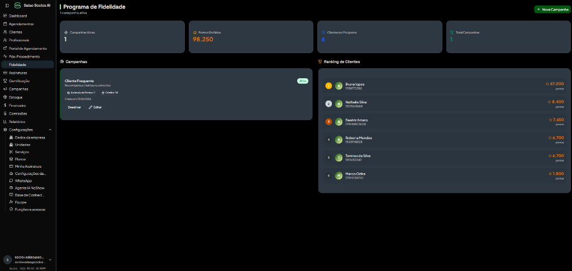Image resolution: width=572 pixels, height=271 pixels.
Task: Click the 1.800 points value
Action: (558, 174)
